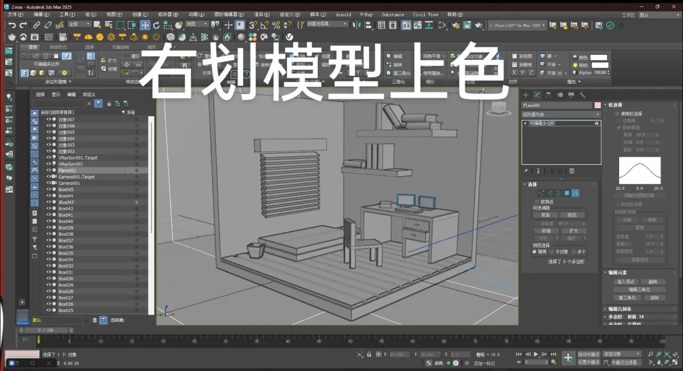The height and width of the screenshot is (371, 683).
Task: Click the Render Production teapot icon
Action: coord(478,25)
